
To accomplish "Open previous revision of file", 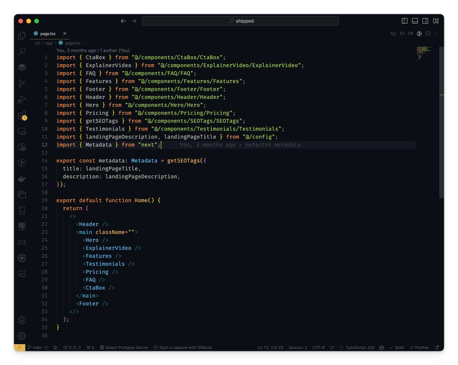I will pyautogui.click(x=393, y=34).
